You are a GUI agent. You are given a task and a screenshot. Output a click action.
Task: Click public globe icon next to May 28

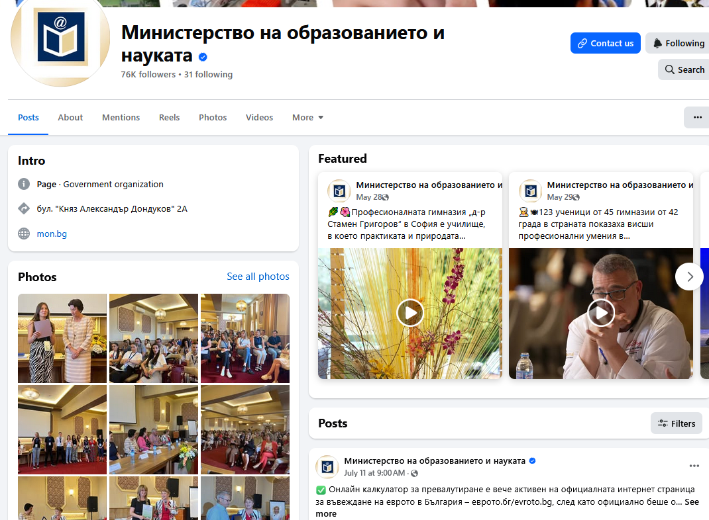pos(385,197)
